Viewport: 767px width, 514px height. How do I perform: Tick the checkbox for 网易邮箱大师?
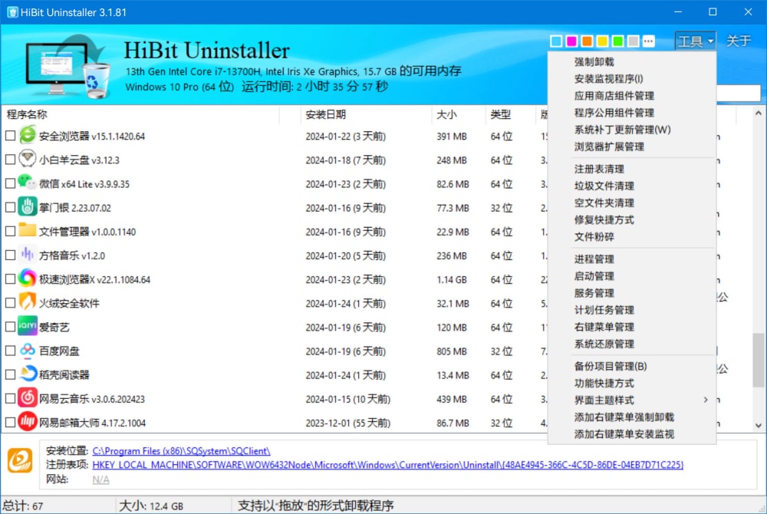[x=10, y=422]
